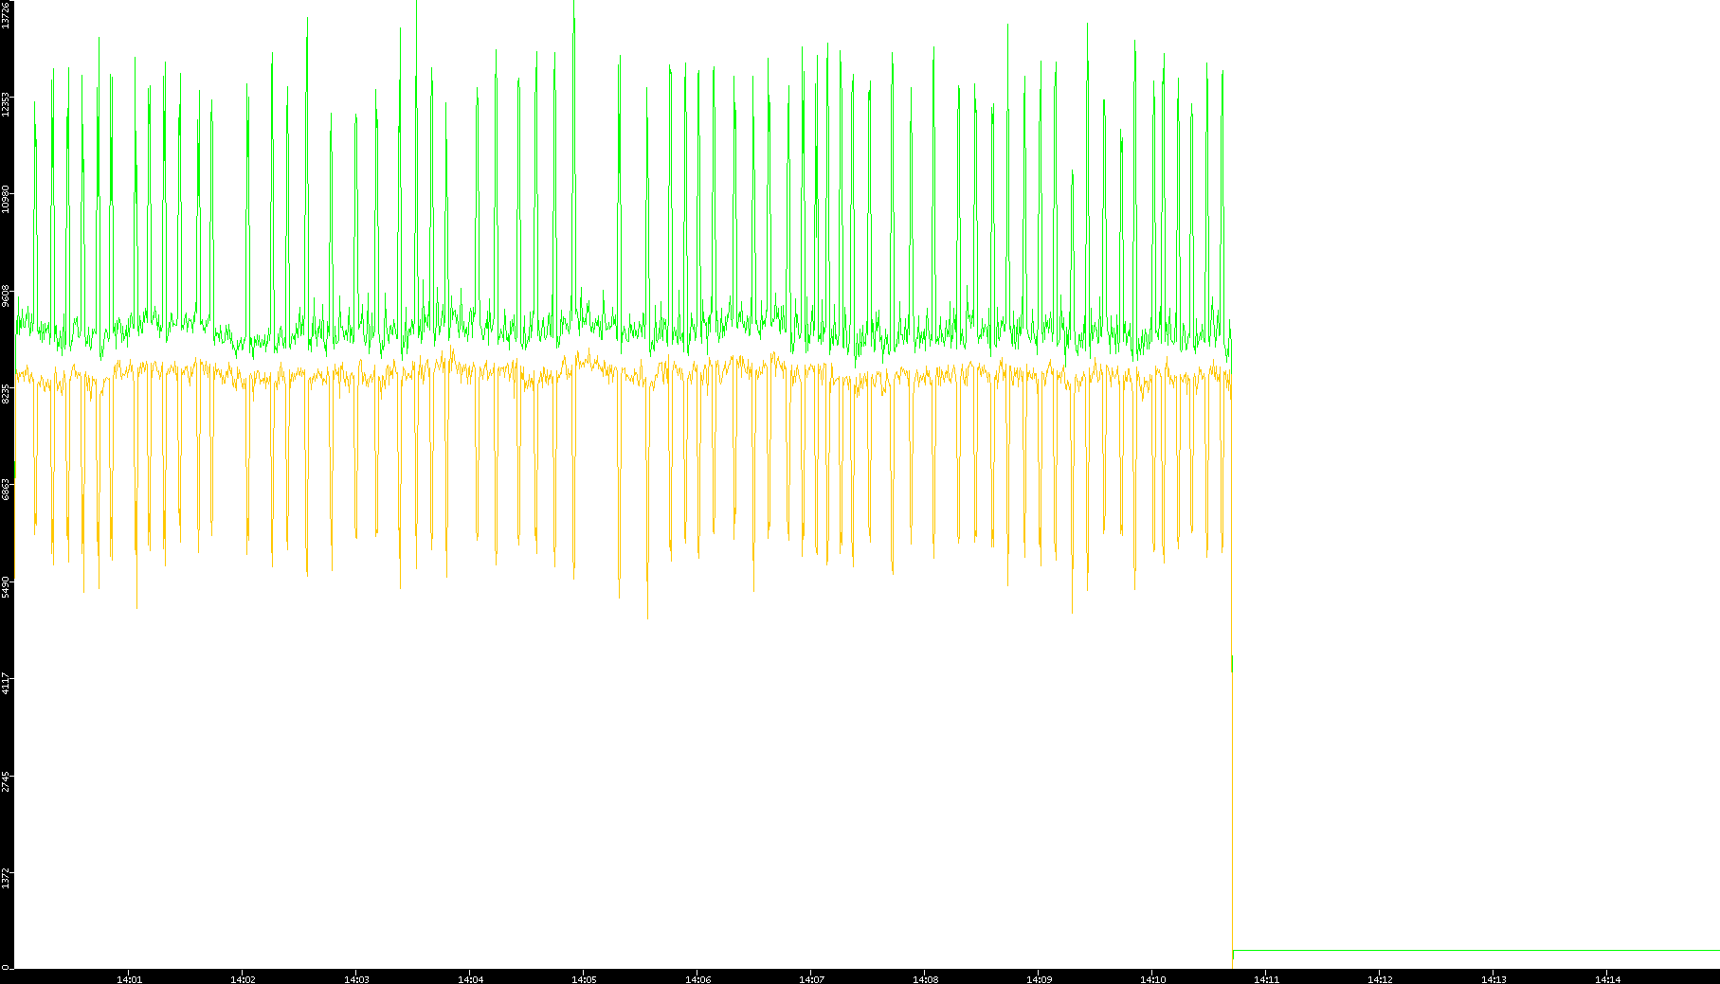This screenshot has width=1720, height=984.
Task: Pick the 1372 value on vertical axis
Action: (x=6, y=878)
